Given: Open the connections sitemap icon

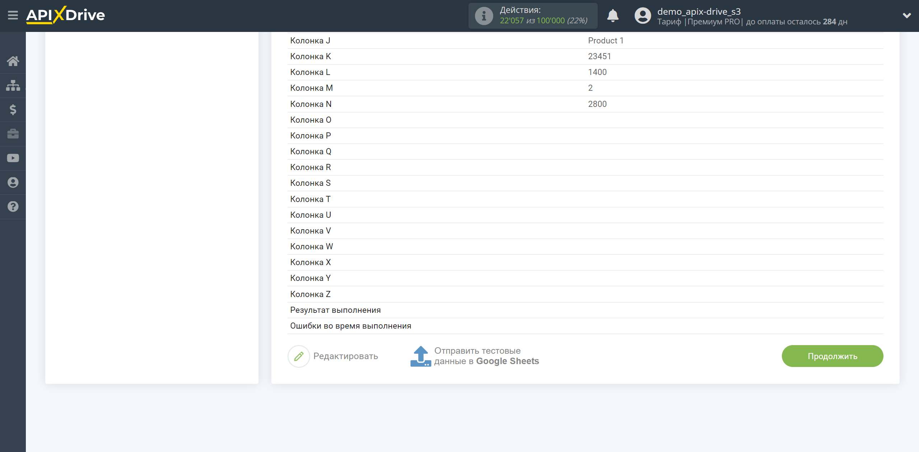Looking at the screenshot, I should 13,85.
